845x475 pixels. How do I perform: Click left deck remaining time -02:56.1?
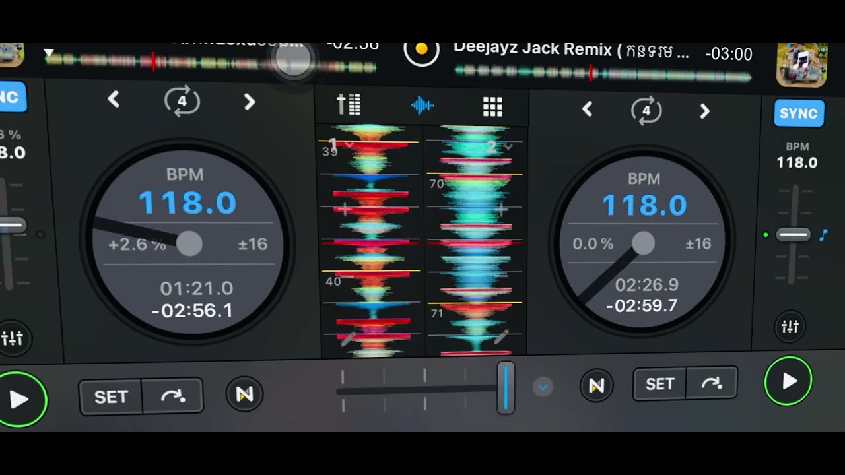click(x=192, y=310)
